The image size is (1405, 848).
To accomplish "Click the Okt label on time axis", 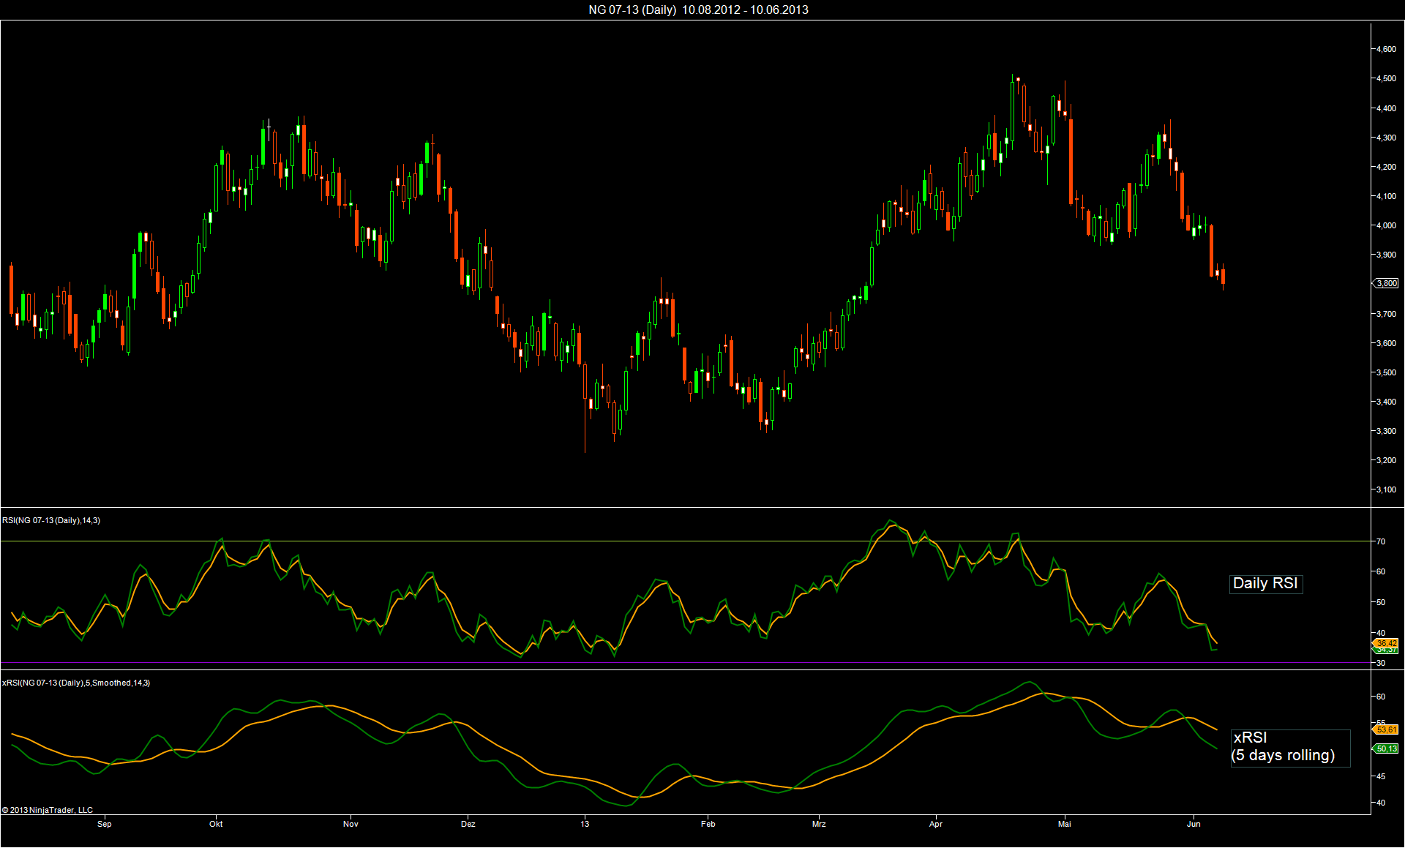I will point(216,824).
